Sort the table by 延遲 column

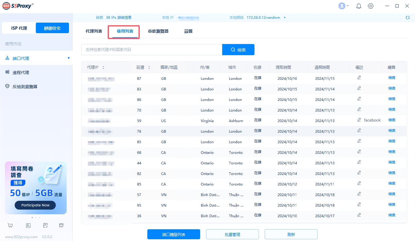pos(149,68)
